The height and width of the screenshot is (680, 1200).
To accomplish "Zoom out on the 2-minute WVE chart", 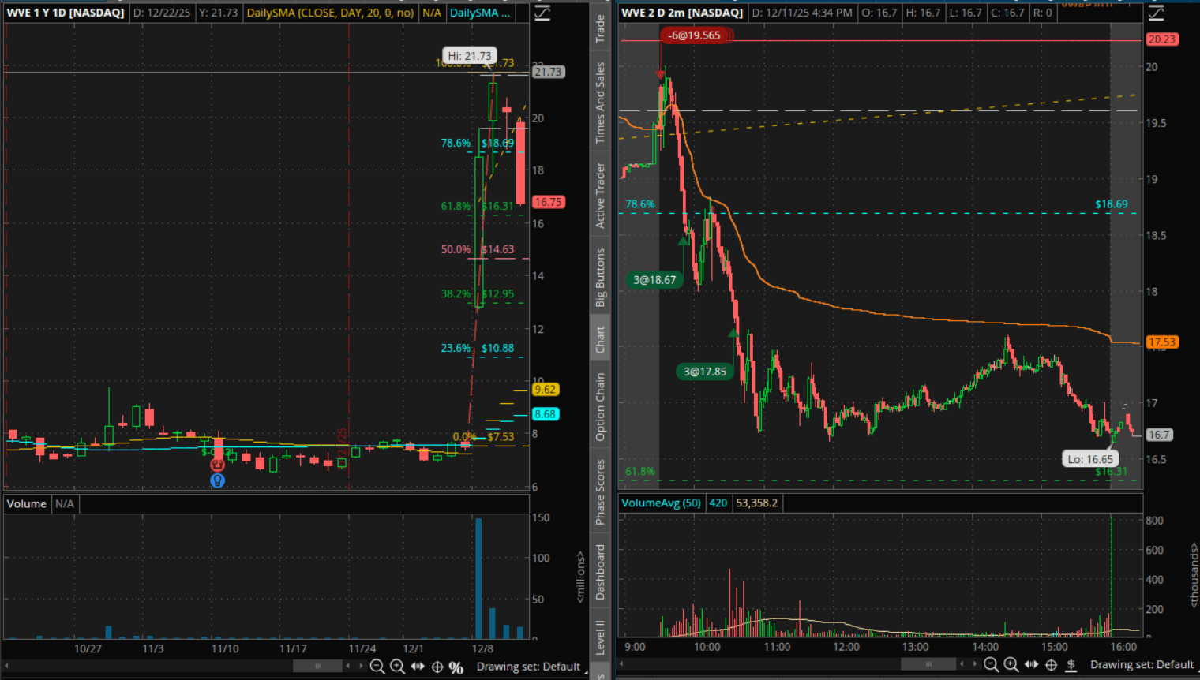I will pyautogui.click(x=992, y=665).
